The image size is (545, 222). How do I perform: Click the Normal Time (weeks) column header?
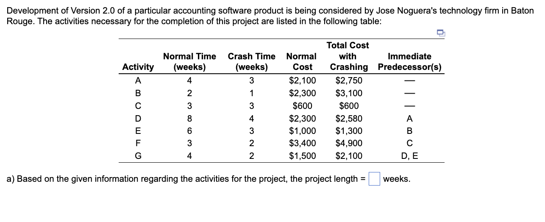pyautogui.click(x=189, y=62)
